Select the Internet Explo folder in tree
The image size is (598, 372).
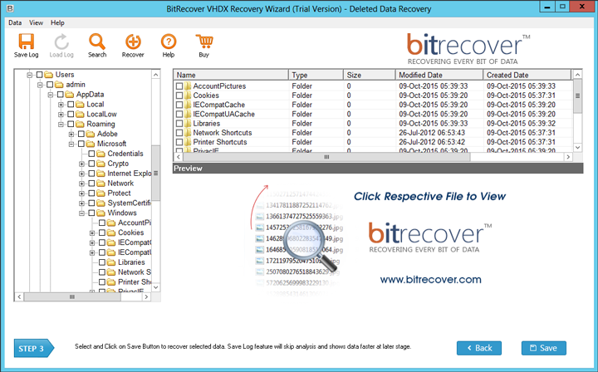(130, 174)
